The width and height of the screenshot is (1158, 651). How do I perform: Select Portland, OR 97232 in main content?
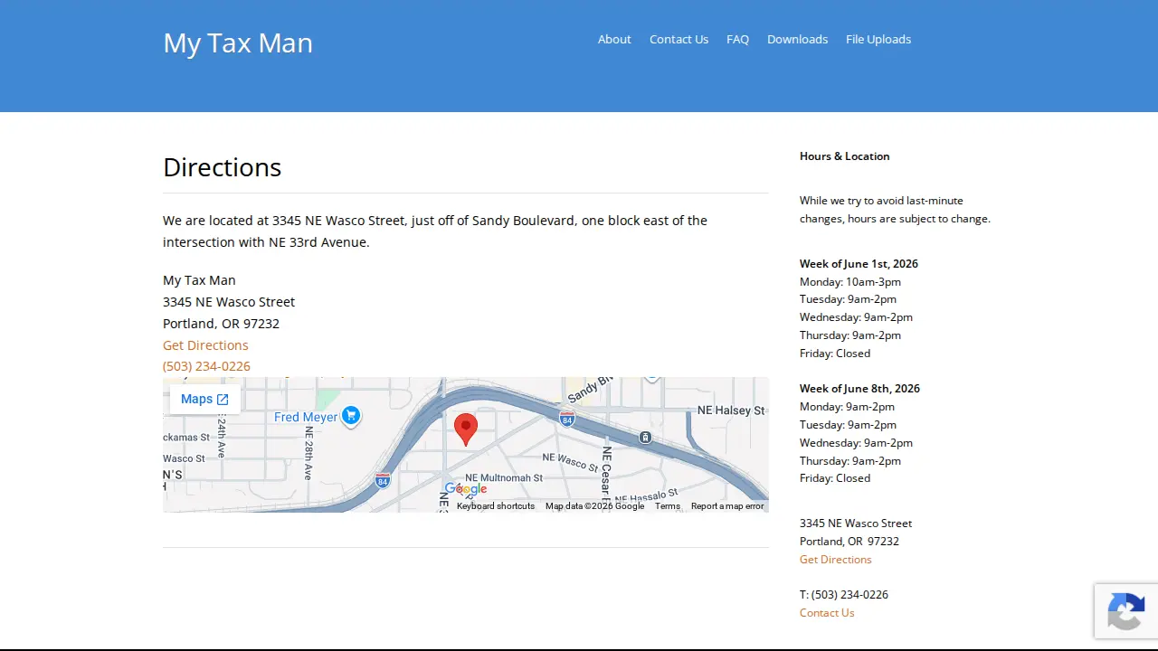[221, 324]
